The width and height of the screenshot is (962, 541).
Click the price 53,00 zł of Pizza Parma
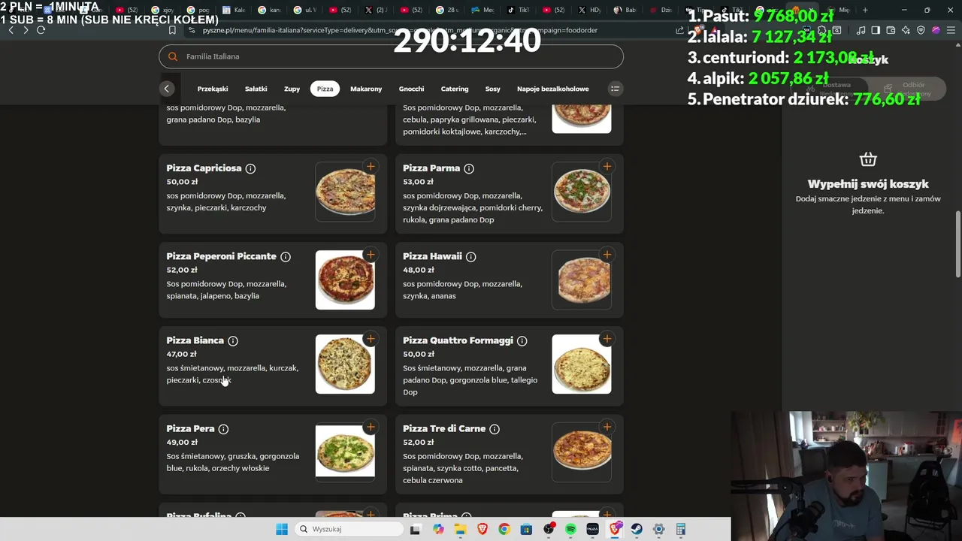click(x=418, y=182)
